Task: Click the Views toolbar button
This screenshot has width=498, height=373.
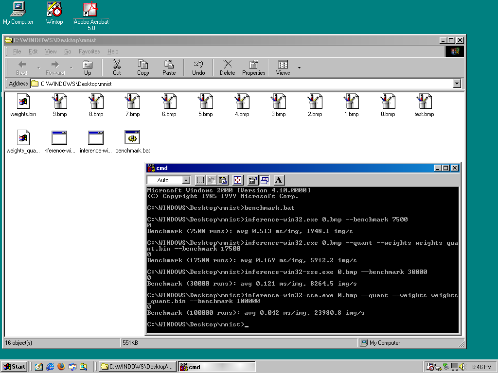Action: click(x=283, y=68)
